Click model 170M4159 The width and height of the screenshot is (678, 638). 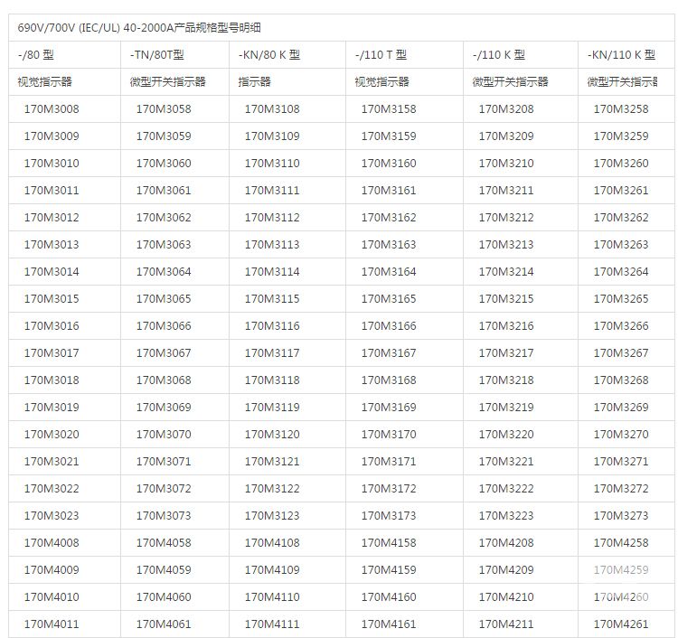click(389, 570)
